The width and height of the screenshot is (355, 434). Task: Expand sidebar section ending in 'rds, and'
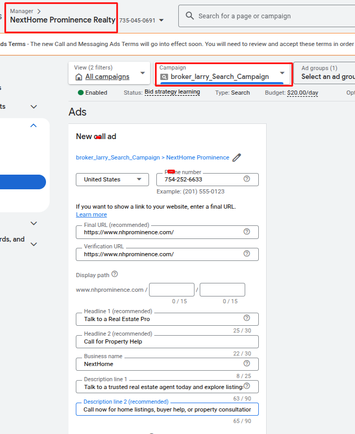coord(33,244)
